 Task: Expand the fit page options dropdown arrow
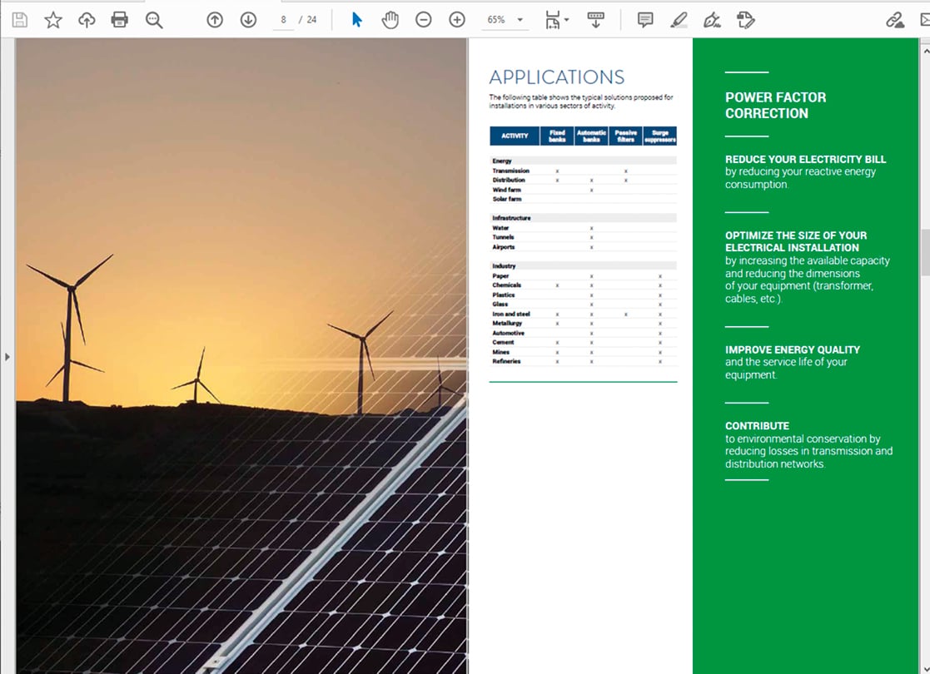click(566, 20)
